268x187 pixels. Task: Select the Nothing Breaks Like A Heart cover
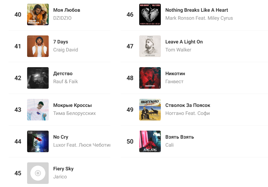click(x=150, y=14)
